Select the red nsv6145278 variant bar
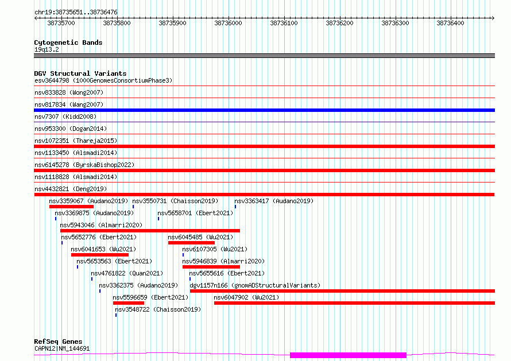 pos(264,170)
